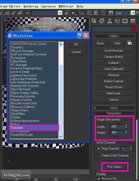Screen dimensions: 139x181
Task: Click the Sets button
Action: (117, 43)
